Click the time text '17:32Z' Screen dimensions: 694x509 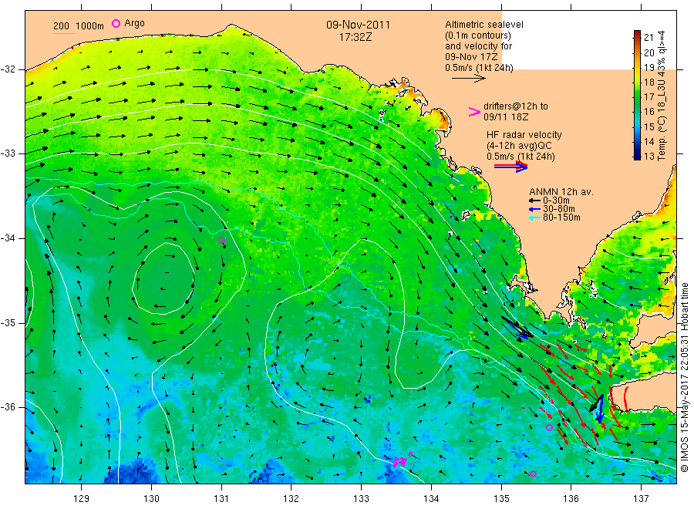pos(355,37)
